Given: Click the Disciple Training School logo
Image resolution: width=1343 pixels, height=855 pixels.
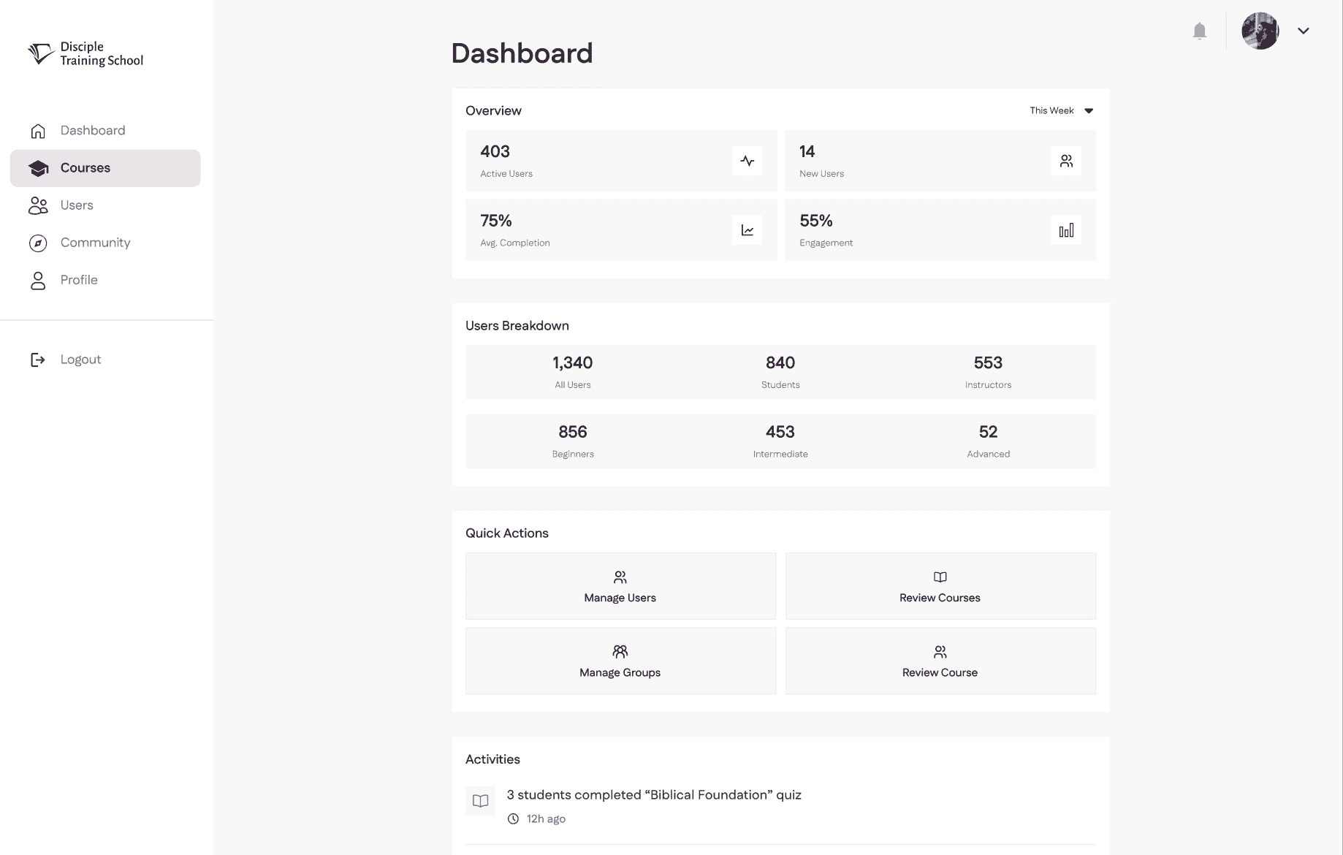Looking at the screenshot, I should (x=85, y=53).
